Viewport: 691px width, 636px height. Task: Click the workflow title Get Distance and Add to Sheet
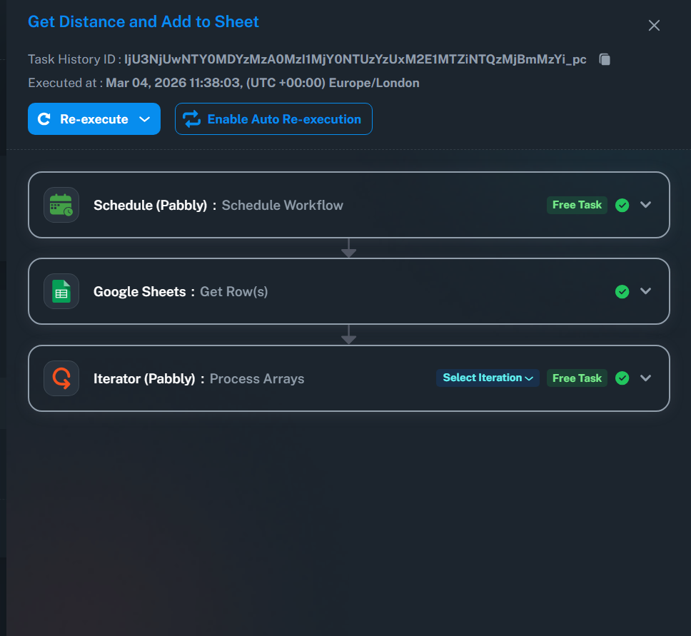(143, 21)
